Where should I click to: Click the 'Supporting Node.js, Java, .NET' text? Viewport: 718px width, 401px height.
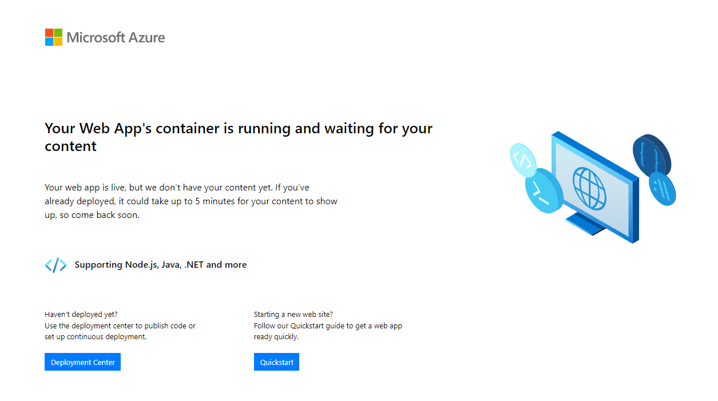click(x=160, y=264)
